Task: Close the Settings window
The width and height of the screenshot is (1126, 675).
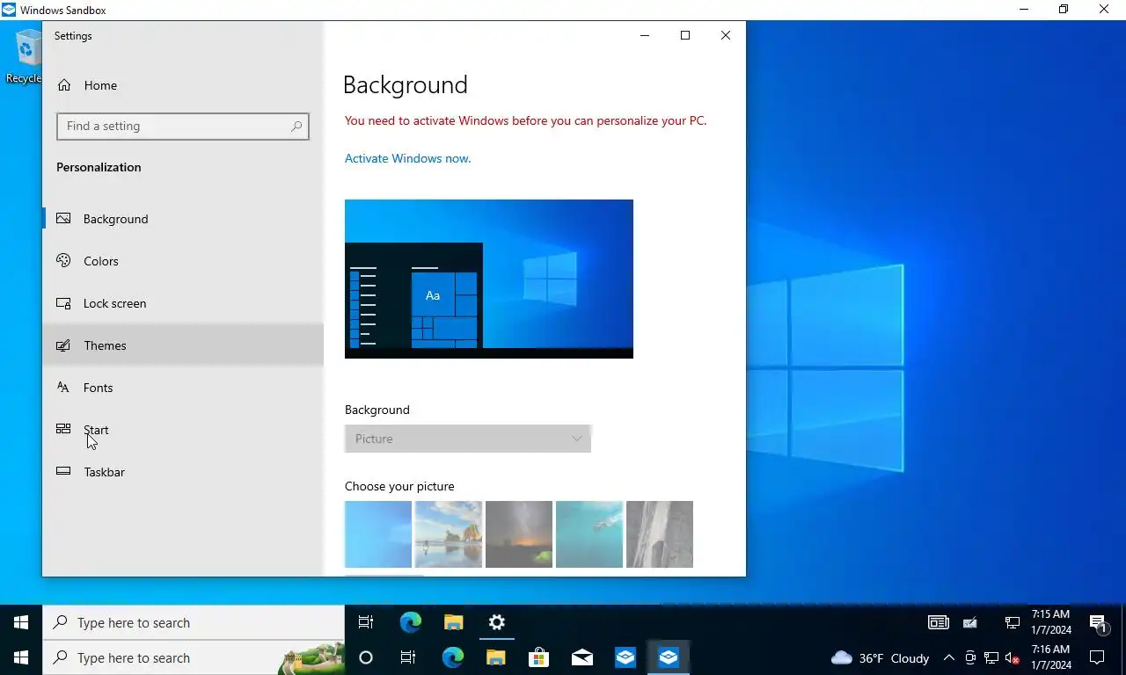Action: coord(726,35)
